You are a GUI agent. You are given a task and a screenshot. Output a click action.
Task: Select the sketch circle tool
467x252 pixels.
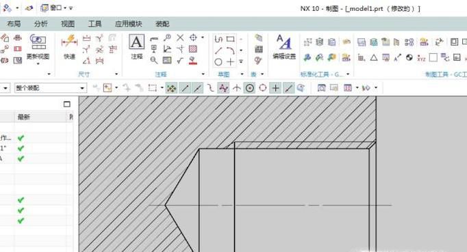click(x=218, y=62)
